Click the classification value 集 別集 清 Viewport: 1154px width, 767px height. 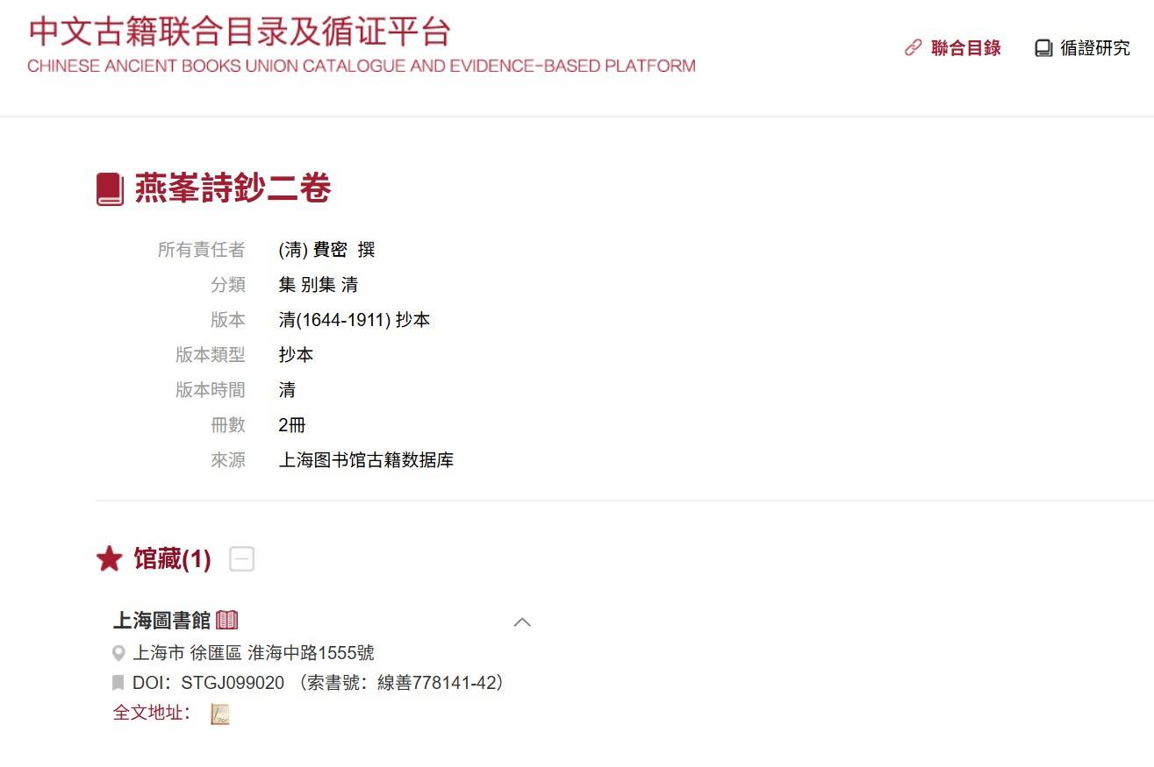click(x=318, y=285)
